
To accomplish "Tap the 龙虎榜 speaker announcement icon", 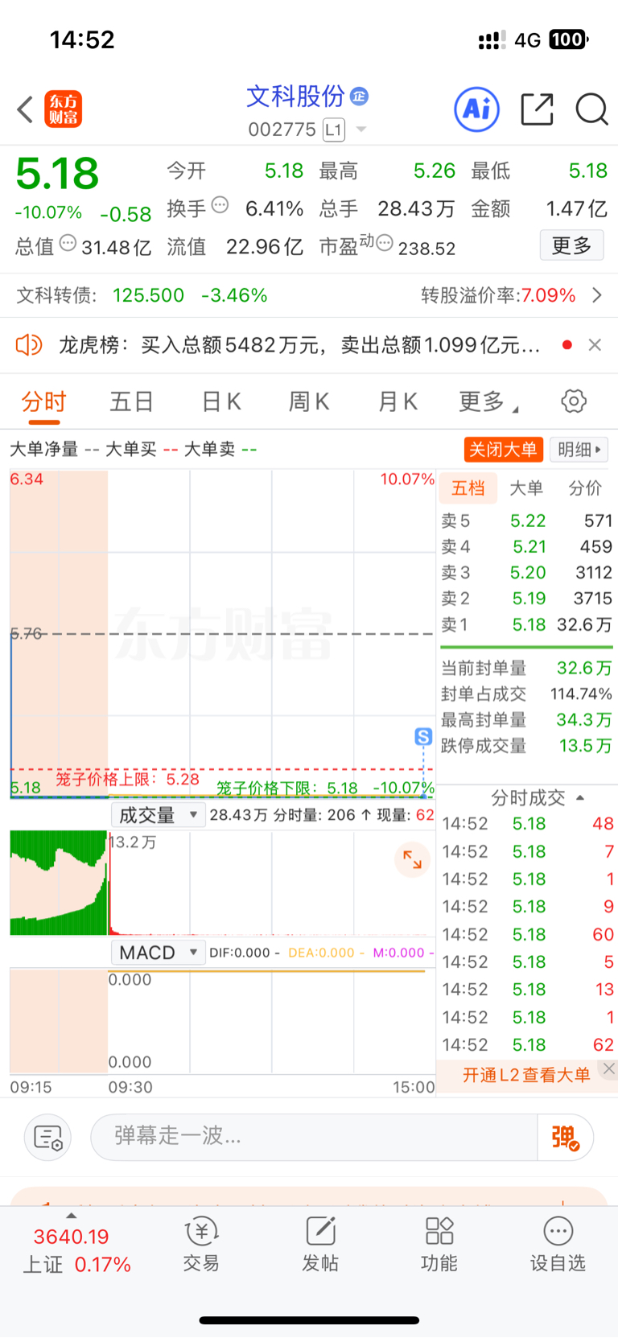I will tap(29, 345).
